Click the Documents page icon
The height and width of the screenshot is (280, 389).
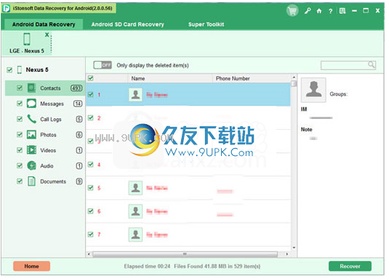click(x=31, y=181)
